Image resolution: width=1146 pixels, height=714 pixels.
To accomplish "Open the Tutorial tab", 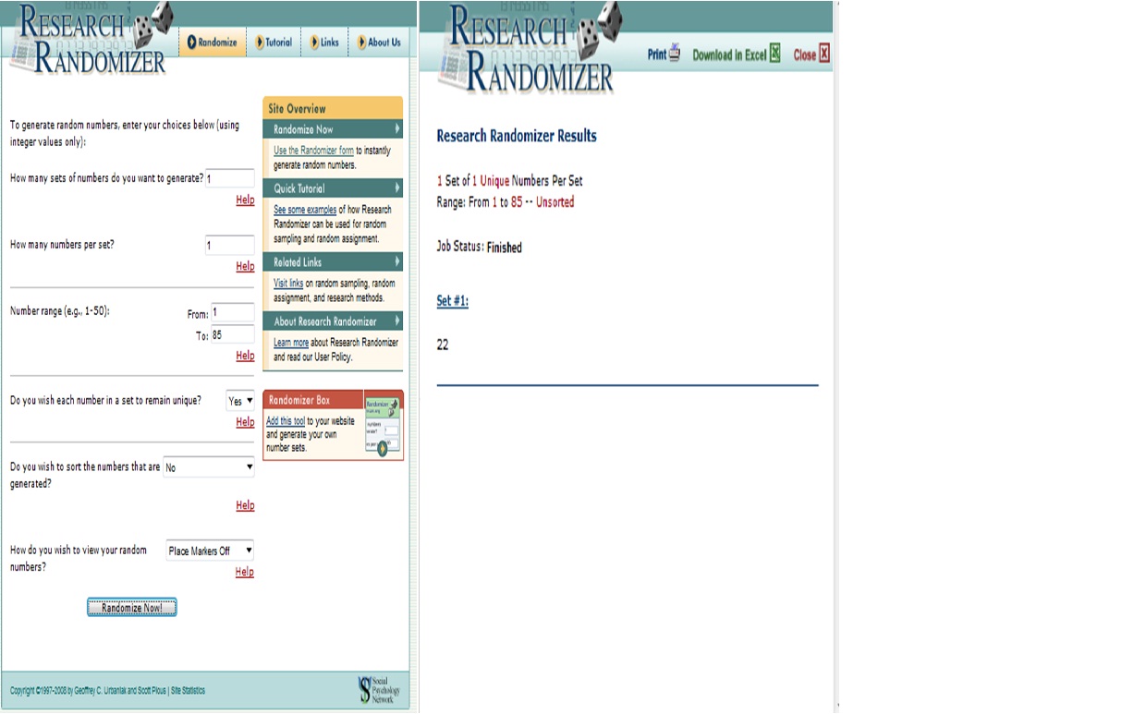I will point(274,42).
